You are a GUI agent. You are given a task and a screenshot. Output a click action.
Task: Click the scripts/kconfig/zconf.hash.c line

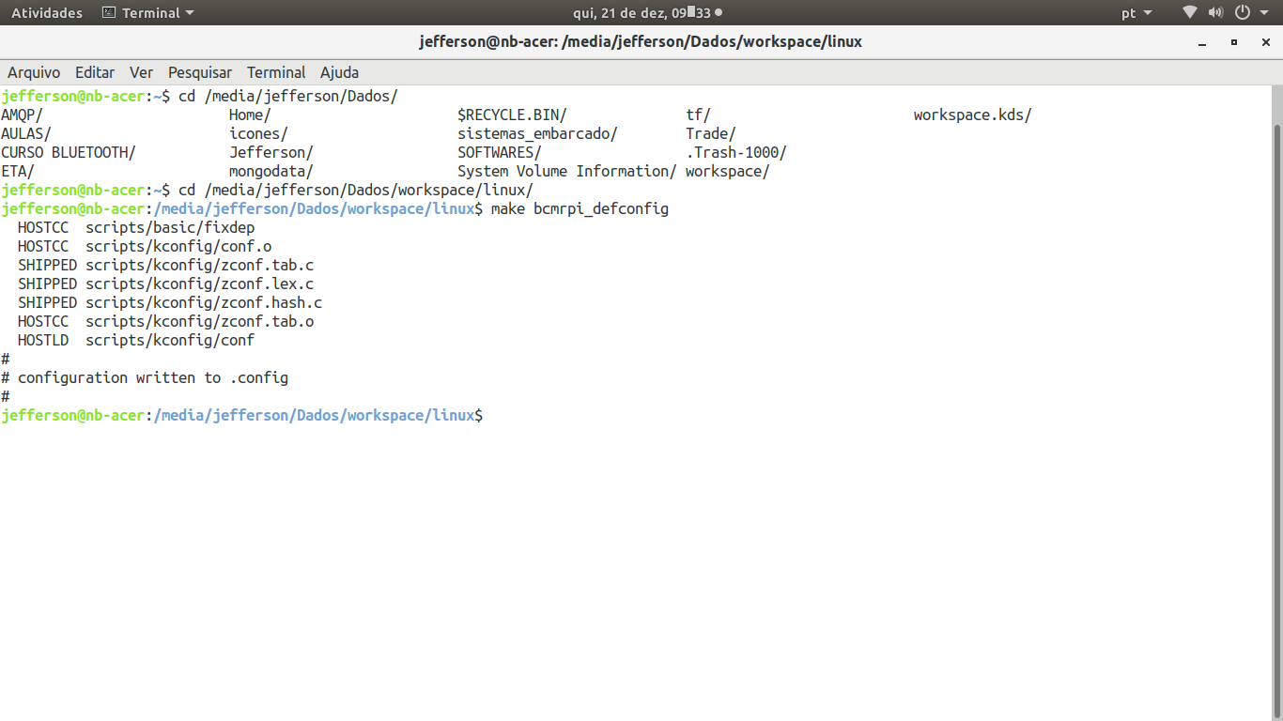click(x=204, y=302)
